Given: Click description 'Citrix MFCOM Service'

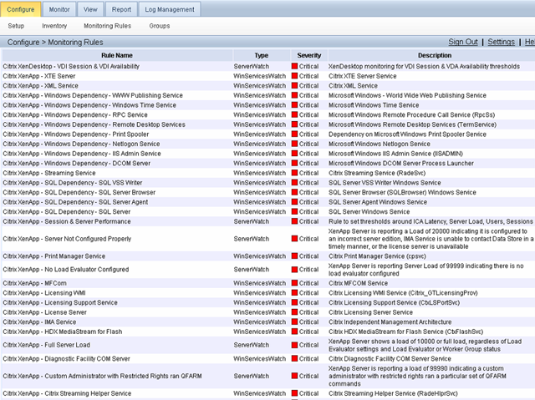Looking at the screenshot, I should point(358,283).
